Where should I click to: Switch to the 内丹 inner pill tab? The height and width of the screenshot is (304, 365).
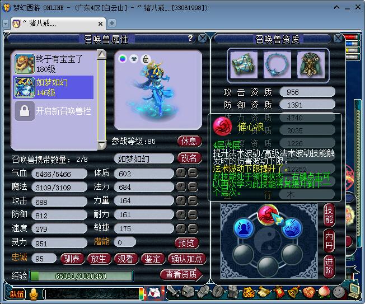pos(329,241)
